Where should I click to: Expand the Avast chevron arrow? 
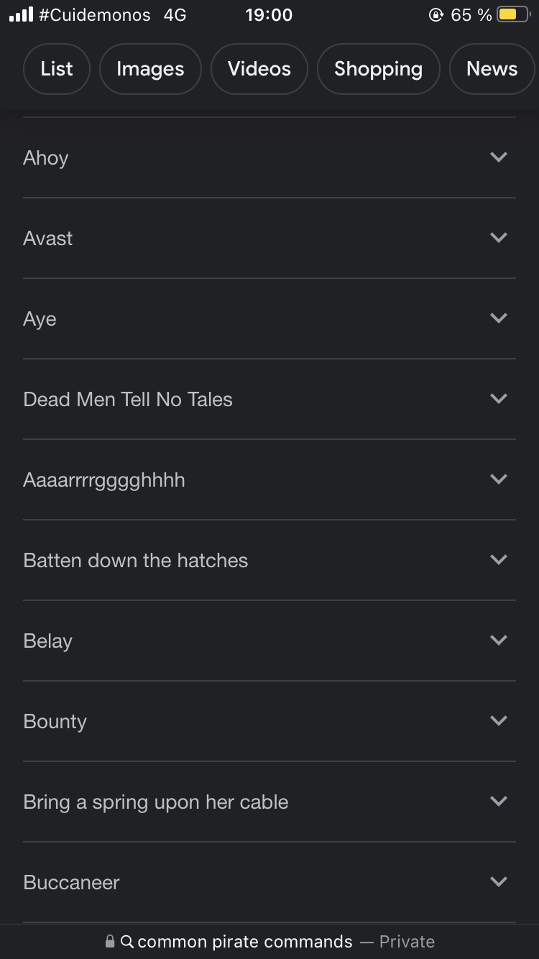pos(499,237)
